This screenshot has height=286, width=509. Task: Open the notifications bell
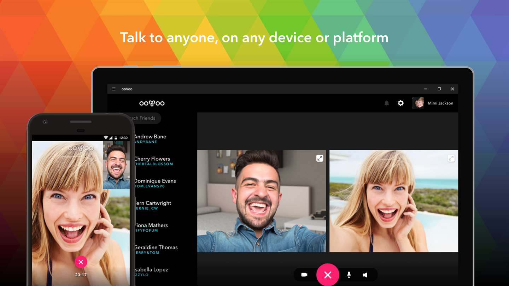pyautogui.click(x=387, y=103)
